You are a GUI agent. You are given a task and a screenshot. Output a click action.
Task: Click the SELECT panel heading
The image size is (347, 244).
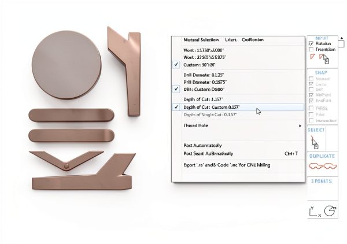(x=316, y=130)
